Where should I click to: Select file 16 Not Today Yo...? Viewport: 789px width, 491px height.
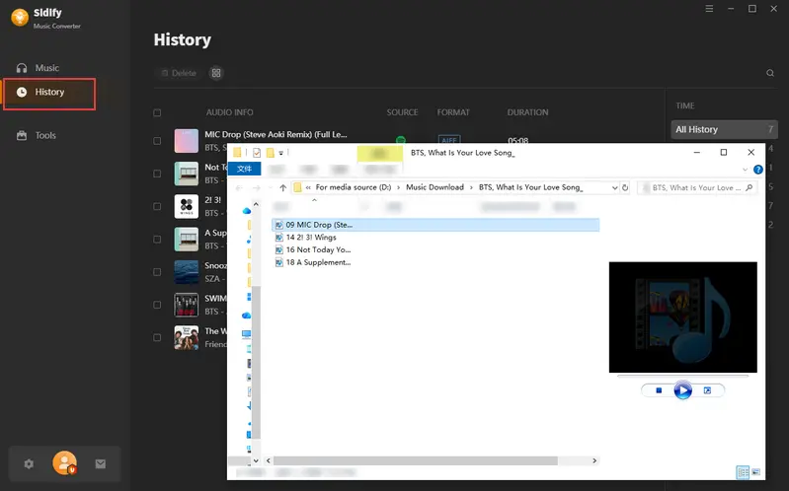pyautogui.click(x=312, y=249)
